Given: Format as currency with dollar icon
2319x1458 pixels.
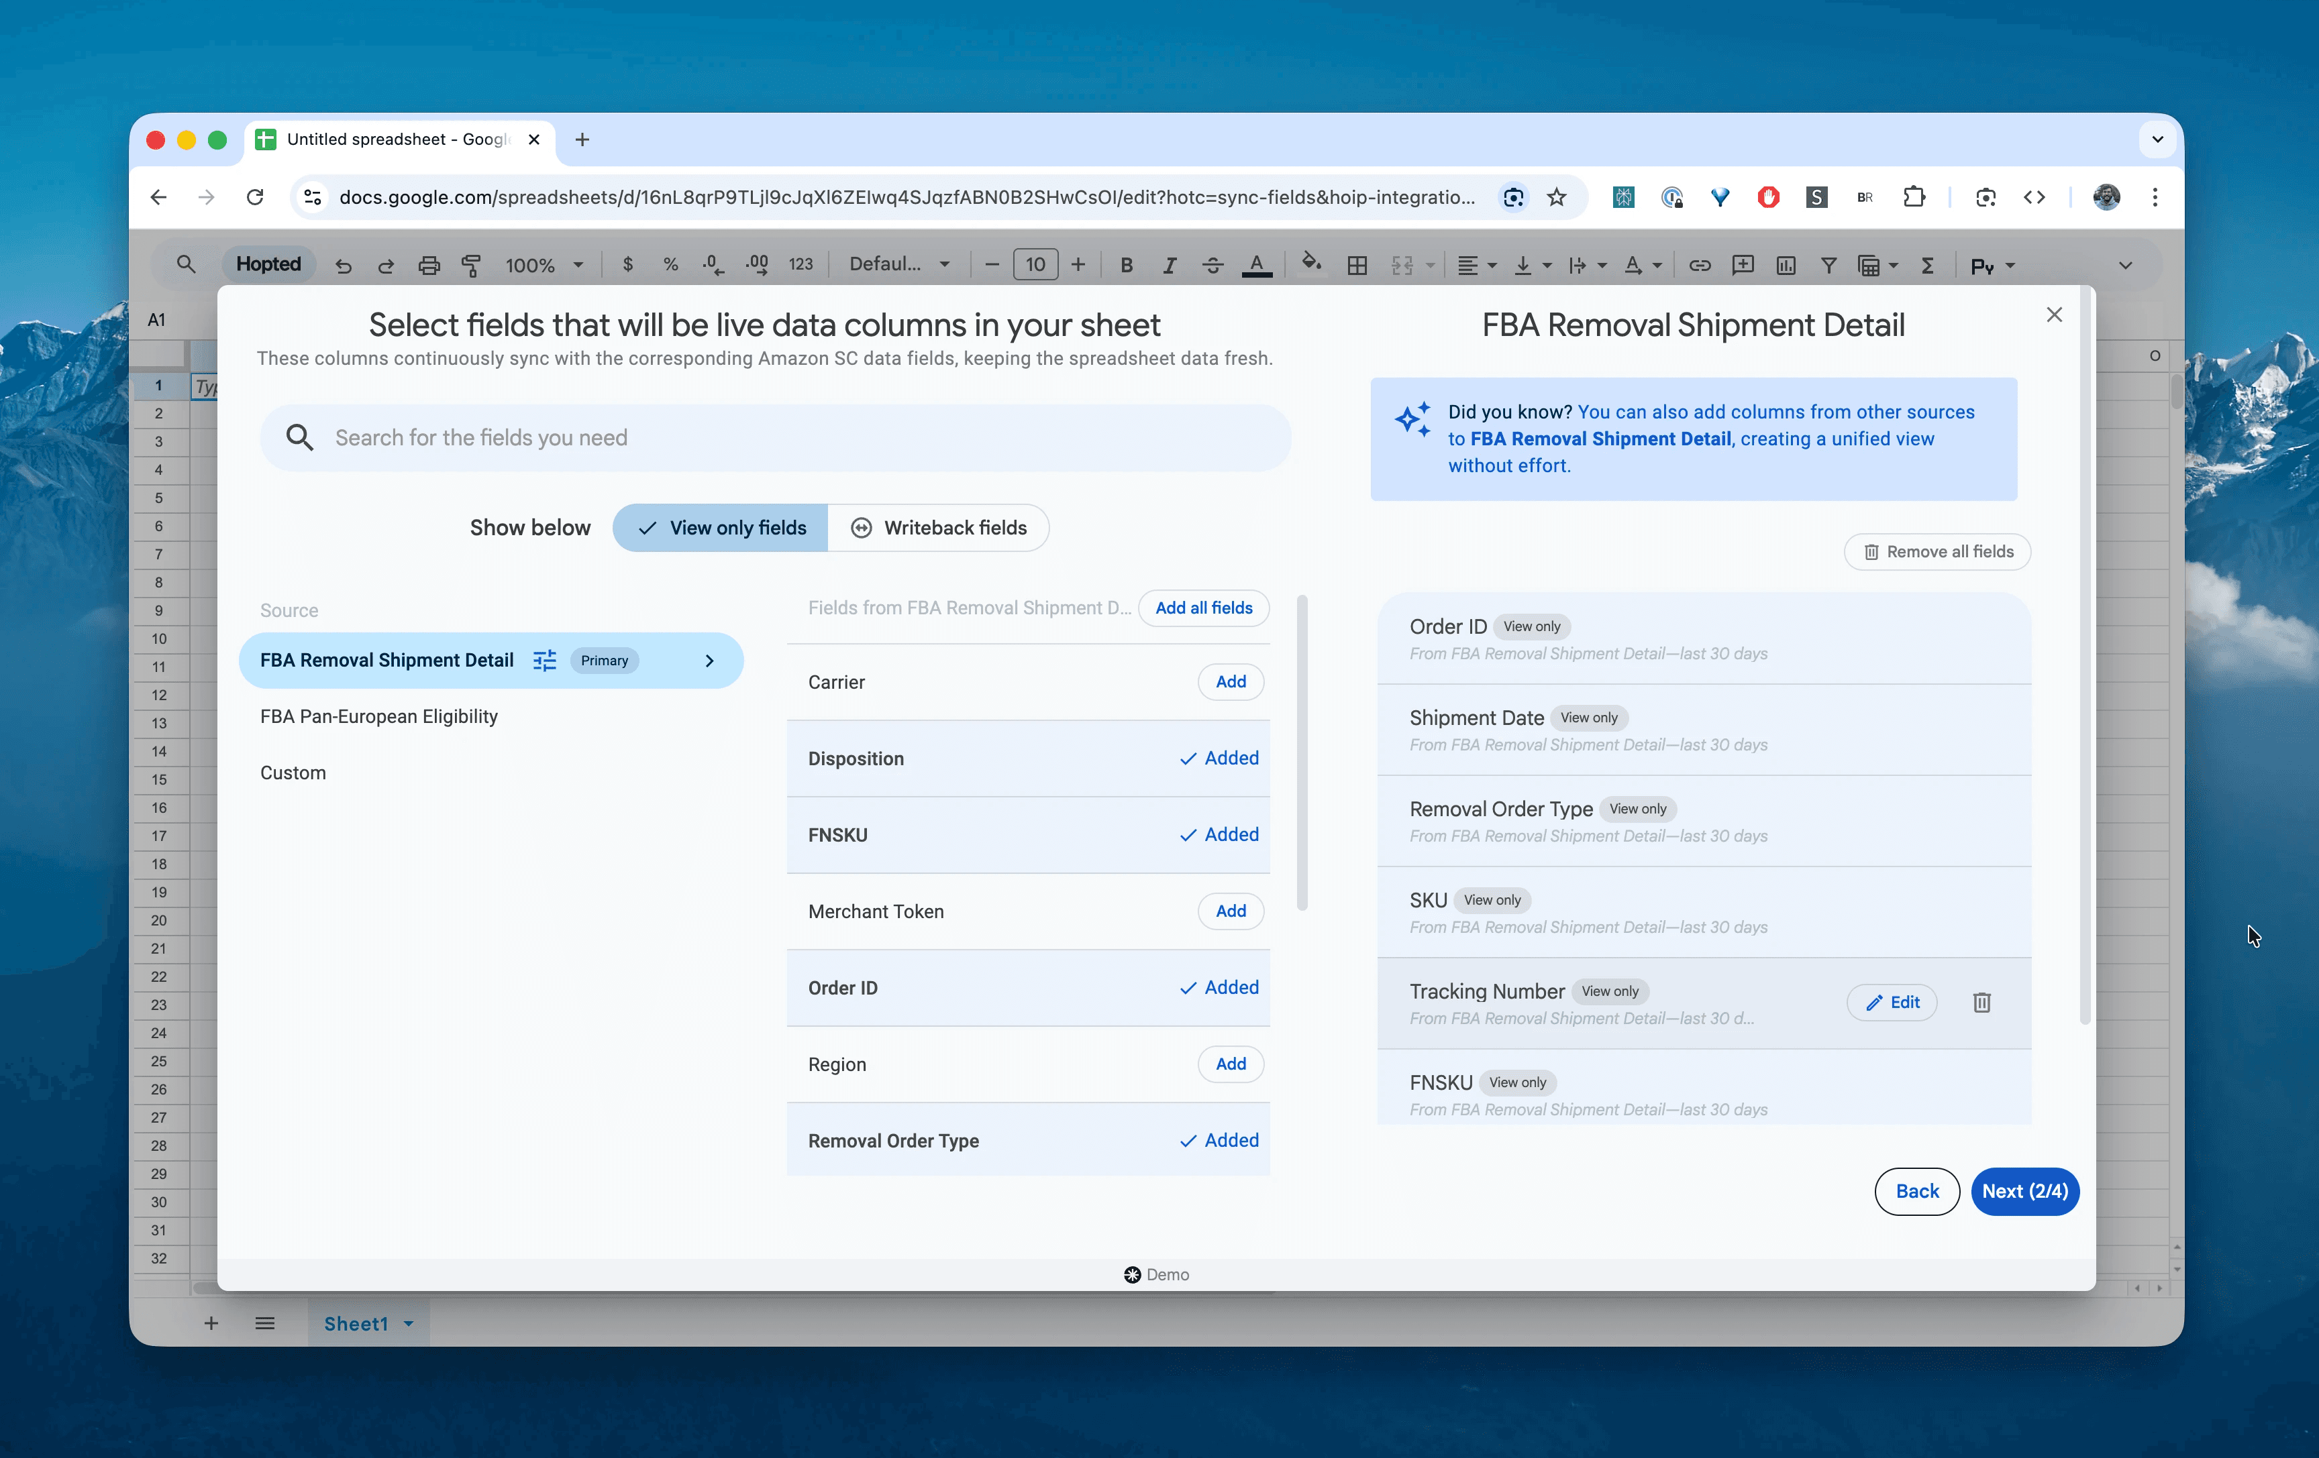Looking at the screenshot, I should [628, 265].
